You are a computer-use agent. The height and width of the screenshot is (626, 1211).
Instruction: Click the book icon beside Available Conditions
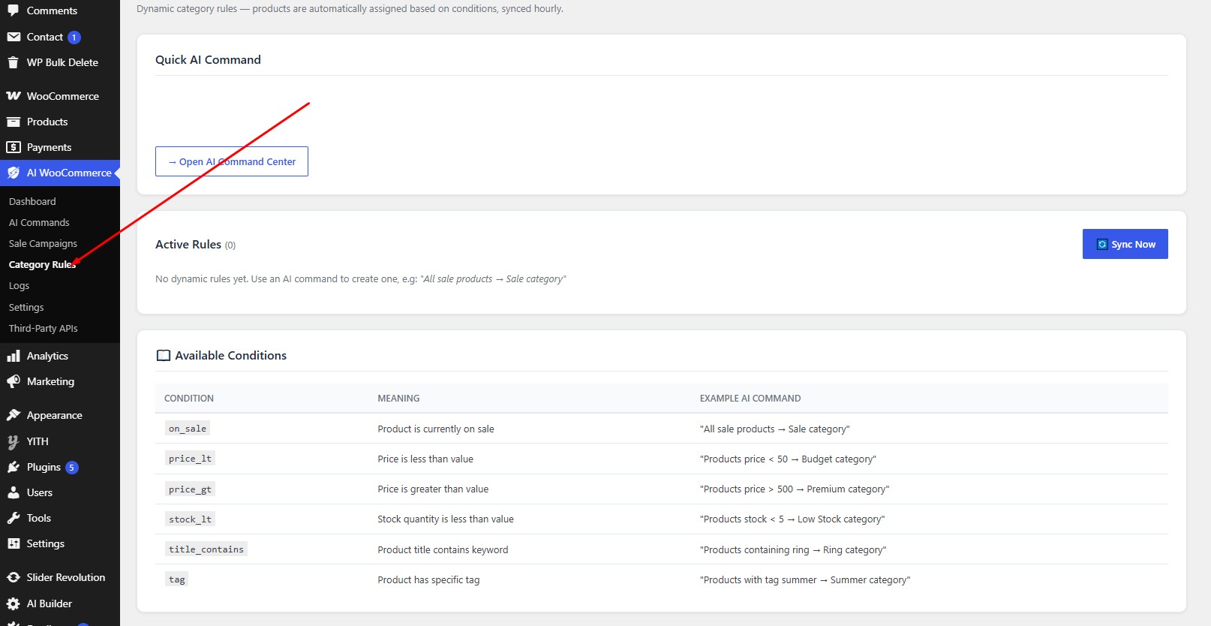click(x=164, y=356)
